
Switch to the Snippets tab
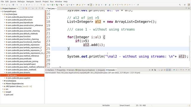click(101, 70)
